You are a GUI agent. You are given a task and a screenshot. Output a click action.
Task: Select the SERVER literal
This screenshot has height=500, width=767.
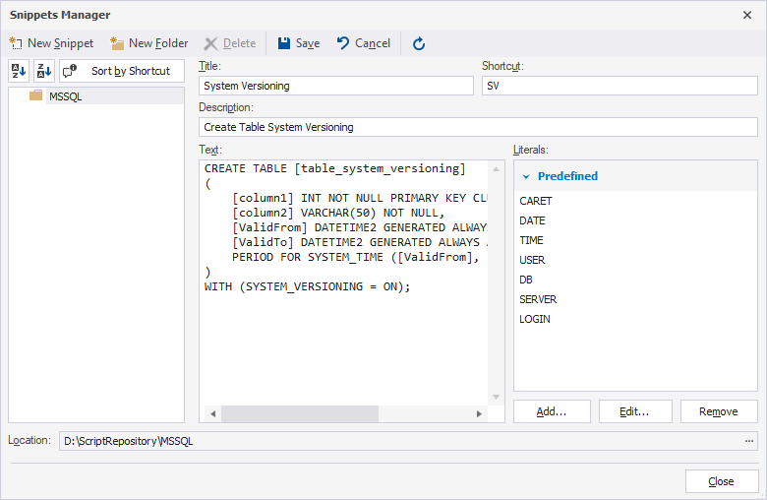point(538,299)
